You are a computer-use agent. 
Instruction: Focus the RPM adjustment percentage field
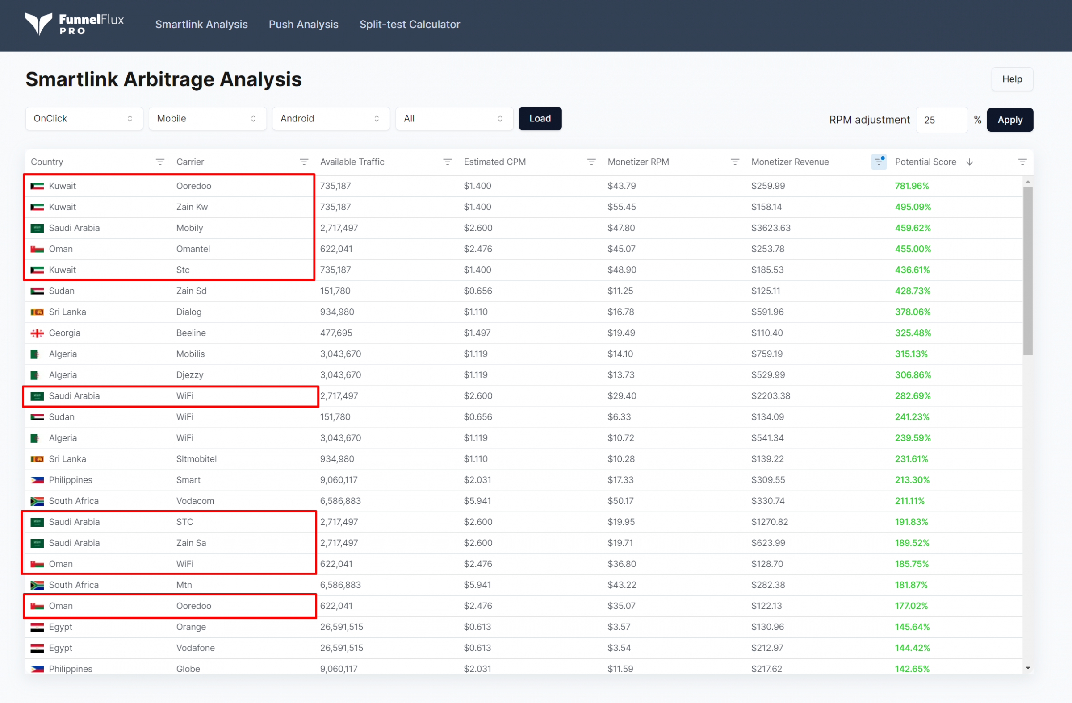(942, 120)
